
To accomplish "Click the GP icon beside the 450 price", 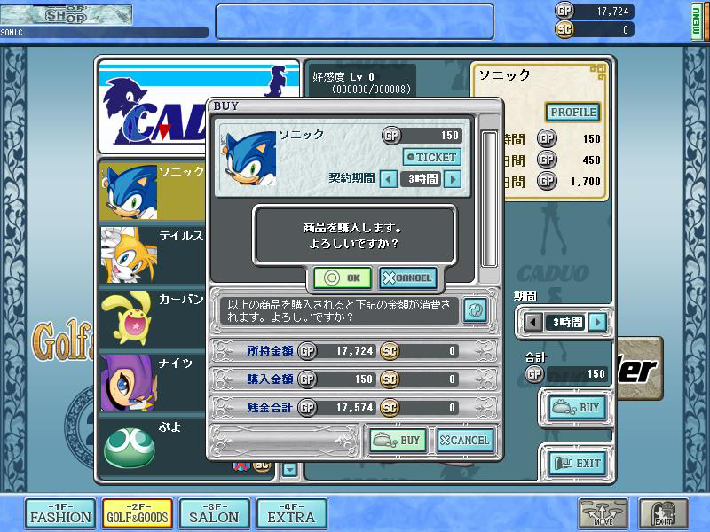I will (x=547, y=160).
